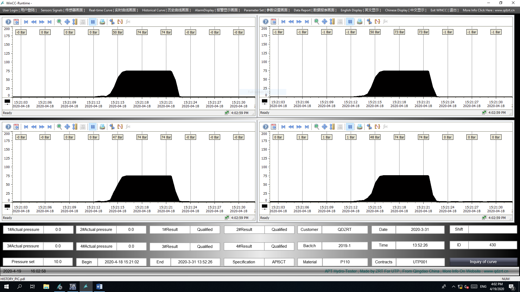Toggle the start/stop pause button in the top-left trend
Image resolution: width=520 pixels, height=292 pixels.
pyautogui.click(x=93, y=22)
